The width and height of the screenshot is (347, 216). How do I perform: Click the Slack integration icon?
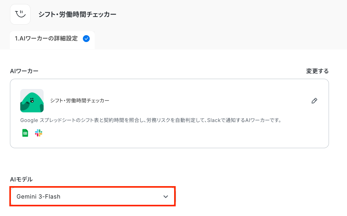(39, 133)
